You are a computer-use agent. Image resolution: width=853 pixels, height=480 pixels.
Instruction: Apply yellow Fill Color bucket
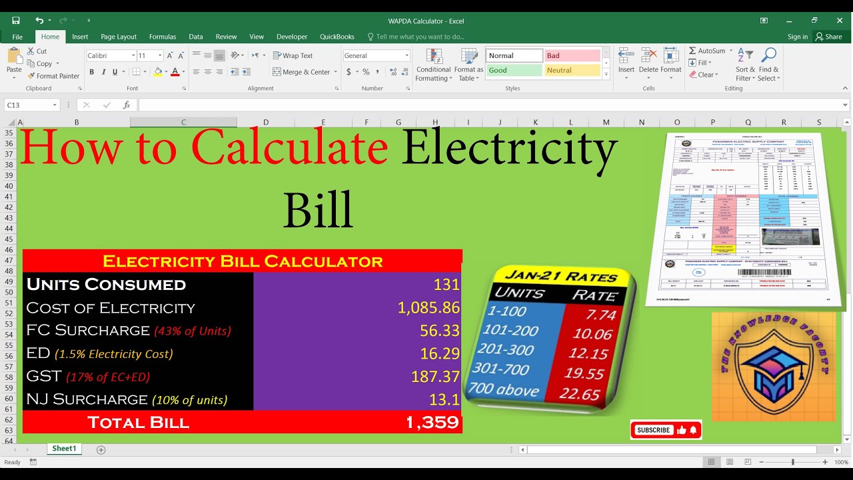click(158, 72)
